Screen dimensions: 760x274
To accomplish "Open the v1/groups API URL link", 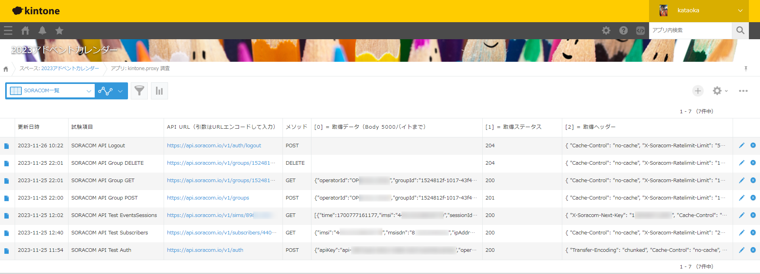I will click(x=208, y=198).
